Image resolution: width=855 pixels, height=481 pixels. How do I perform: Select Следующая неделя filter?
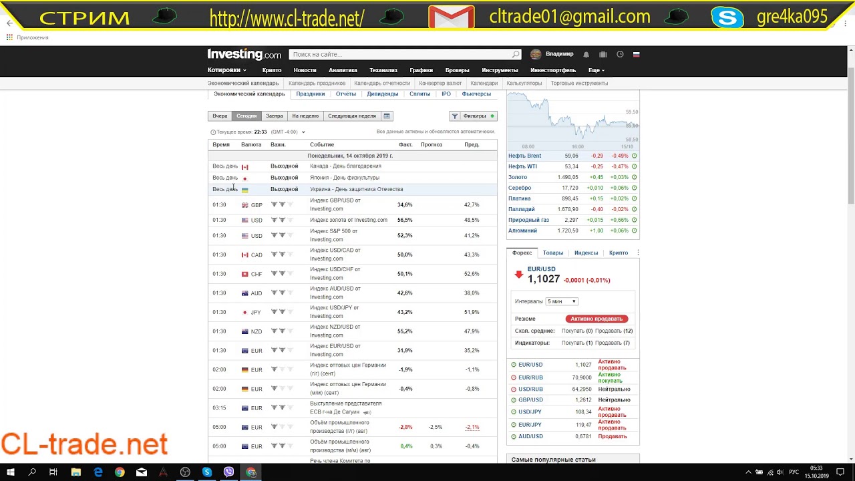(352, 116)
